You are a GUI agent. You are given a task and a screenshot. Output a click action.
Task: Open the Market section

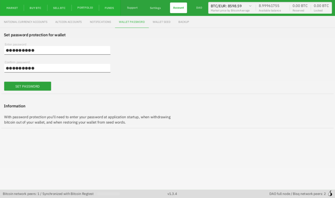pyautogui.click(x=12, y=8)
